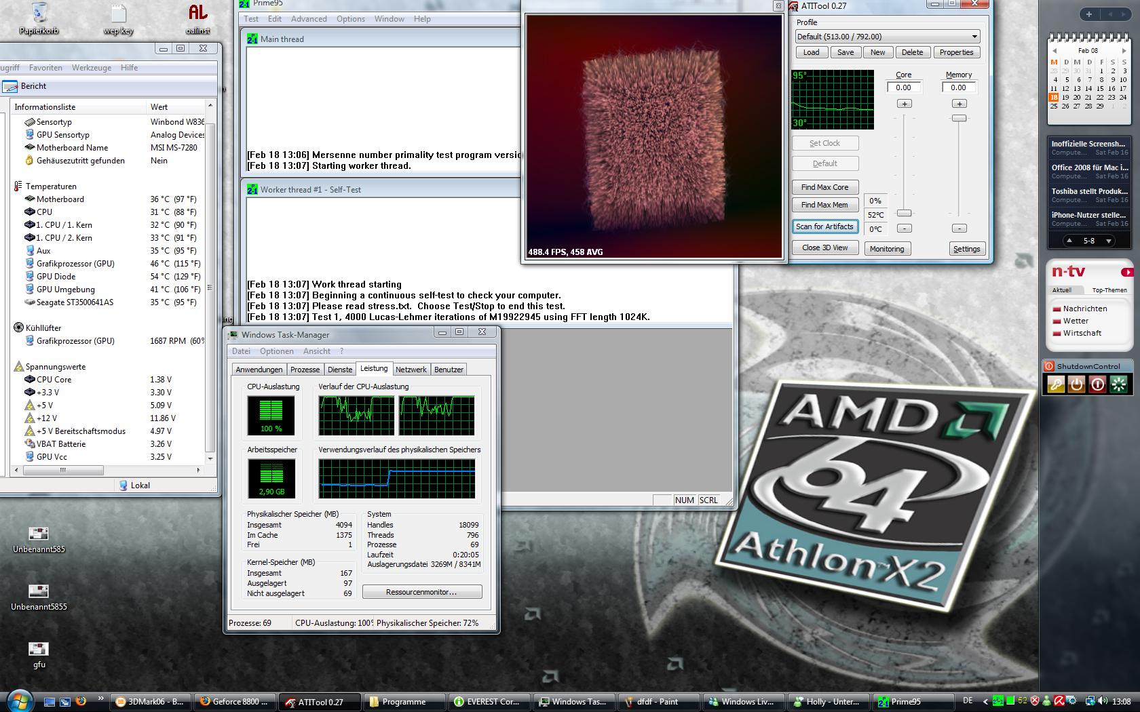Click Ressourcenmonitor button in Task-Manager

[422, 592]
